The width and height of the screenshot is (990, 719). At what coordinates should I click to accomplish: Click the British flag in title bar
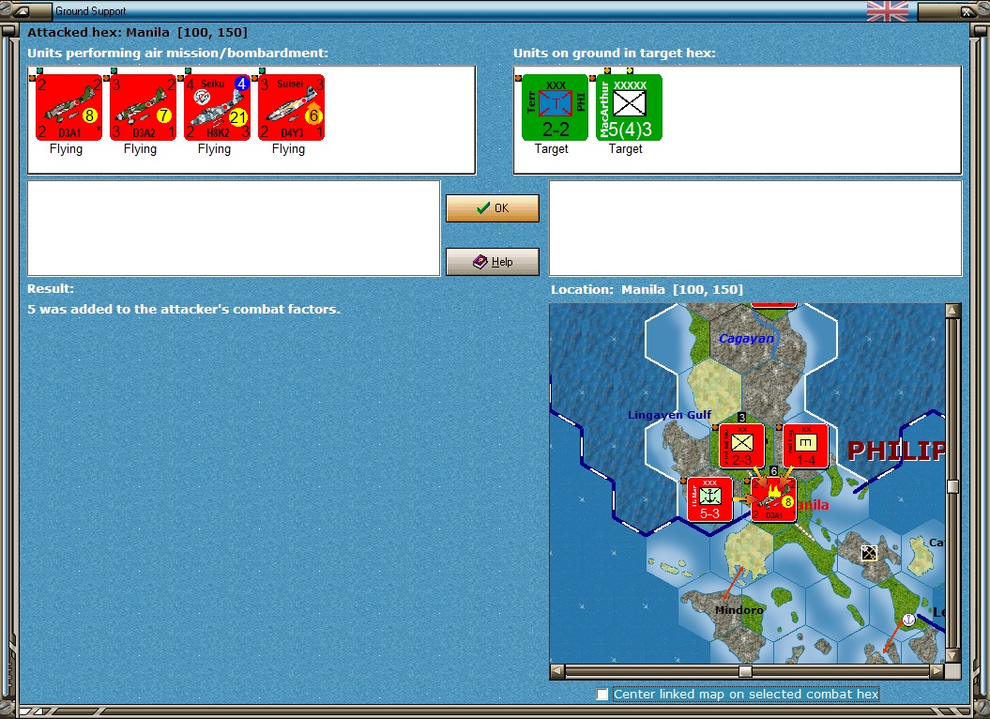click(x=888, y=10)
